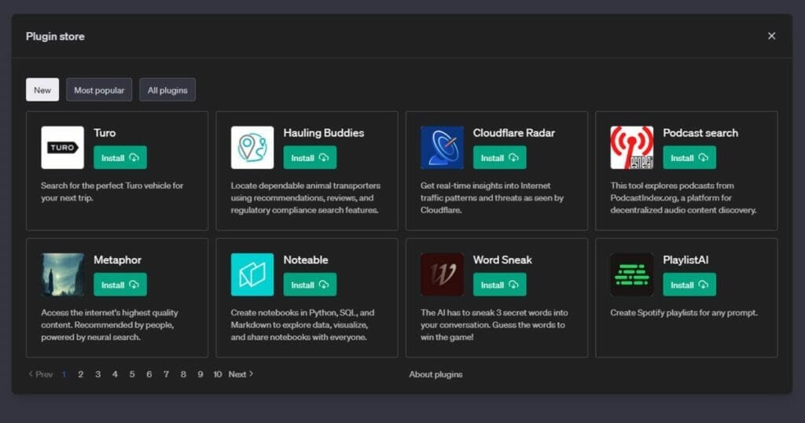805x423 pixels.
Task: Click 'The AI has to sneak 3 secret words' description
Action: point(494,325)
